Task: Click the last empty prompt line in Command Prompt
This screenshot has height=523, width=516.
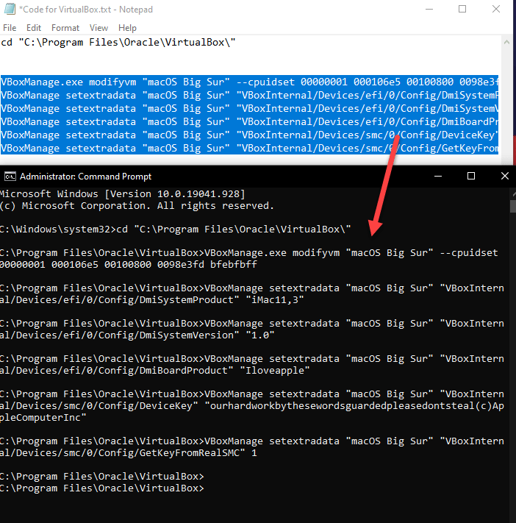Action: point(102,488)
